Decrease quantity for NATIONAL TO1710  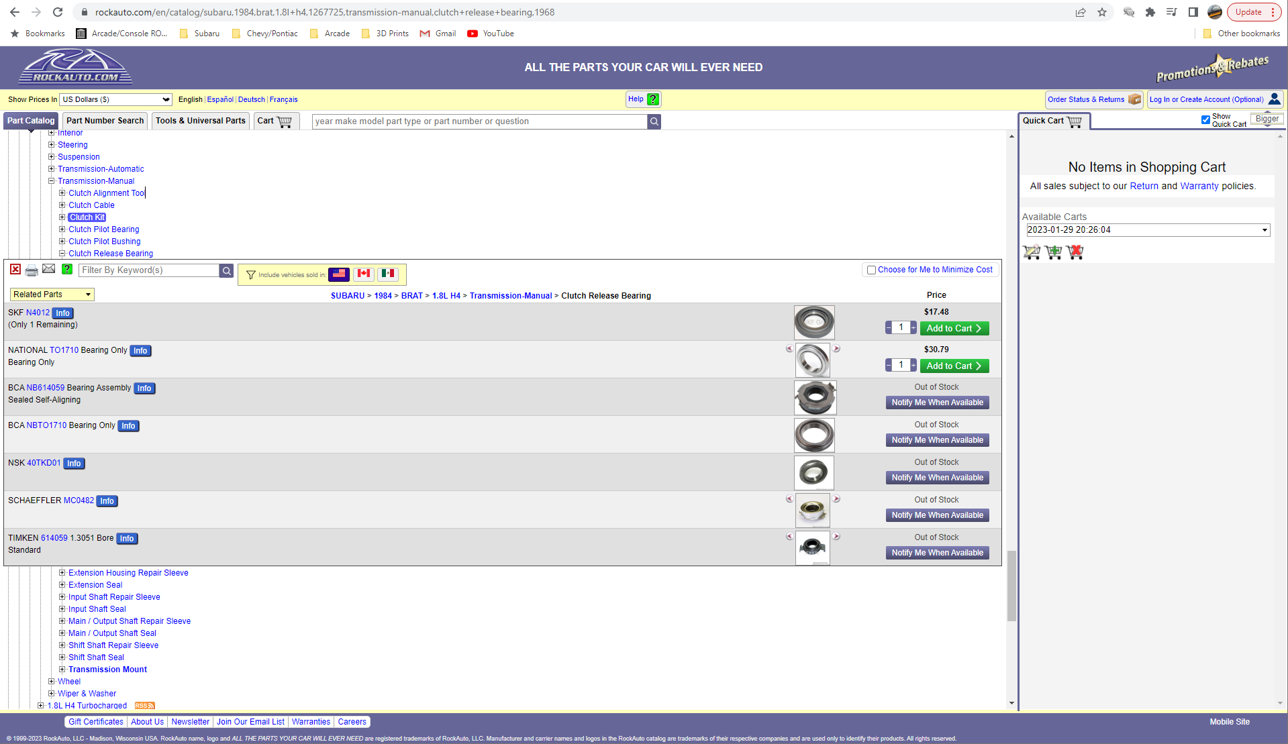[889, 365]
